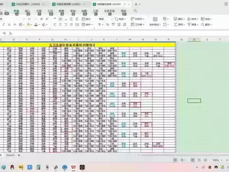The width and height of the screenshot is (229, 172).
Task: Add a new sheet with plus icon
Action: click(x=19, y=155)
